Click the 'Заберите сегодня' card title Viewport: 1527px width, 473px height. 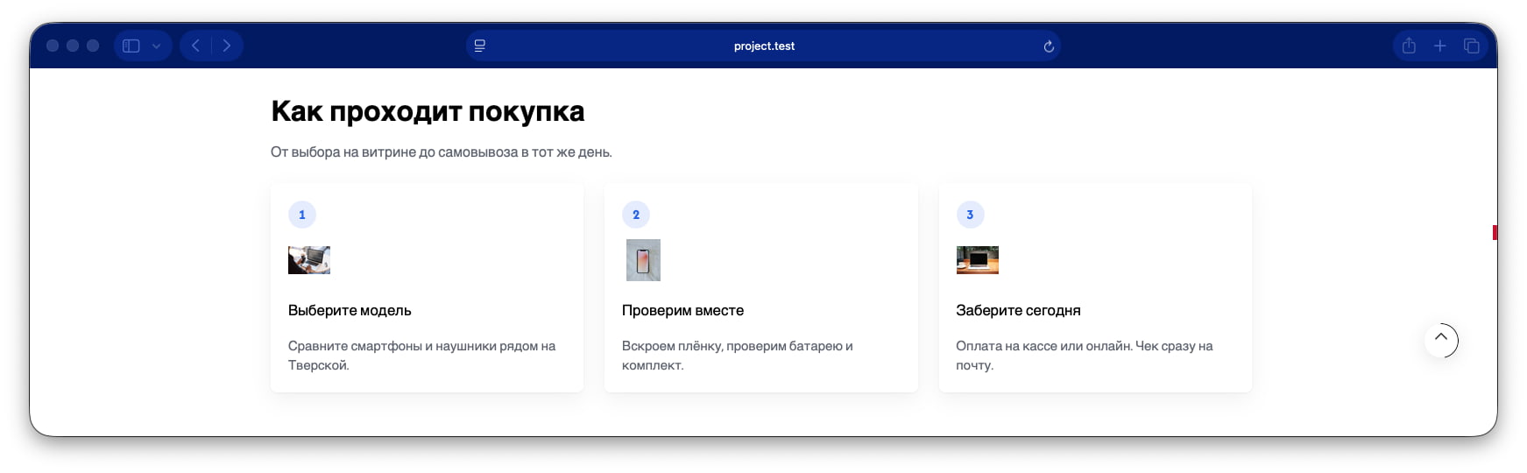pyautogui.click(x=1018, y=310)
